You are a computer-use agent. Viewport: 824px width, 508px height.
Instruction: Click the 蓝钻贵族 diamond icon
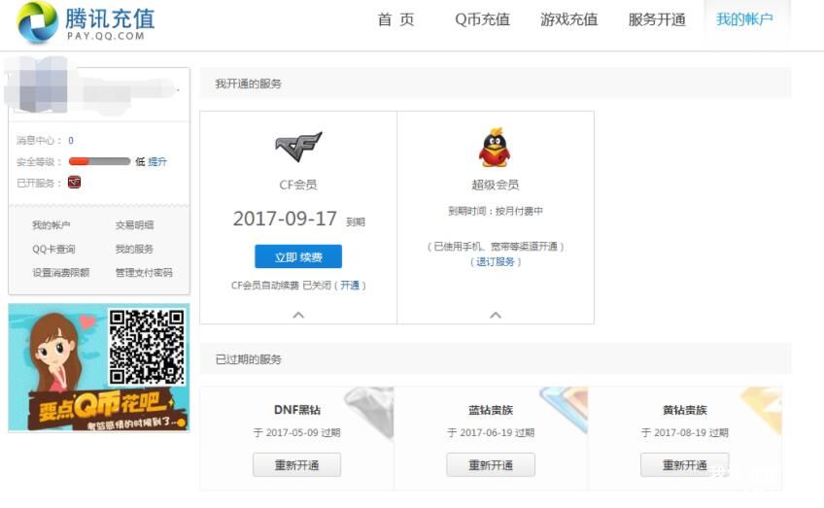click(565, 409)
